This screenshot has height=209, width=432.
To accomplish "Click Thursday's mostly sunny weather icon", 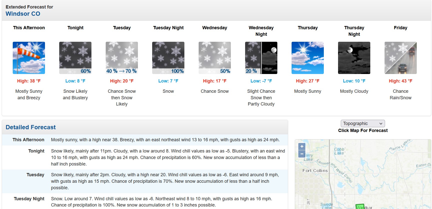I will (308, 58).
